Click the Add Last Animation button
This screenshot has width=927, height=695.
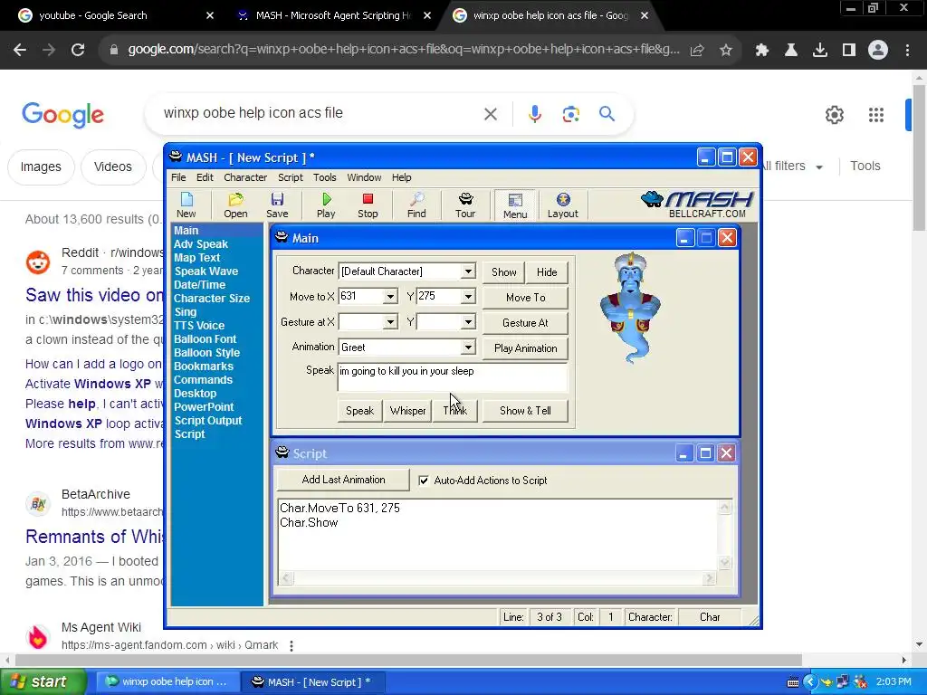tap(343, 480)
